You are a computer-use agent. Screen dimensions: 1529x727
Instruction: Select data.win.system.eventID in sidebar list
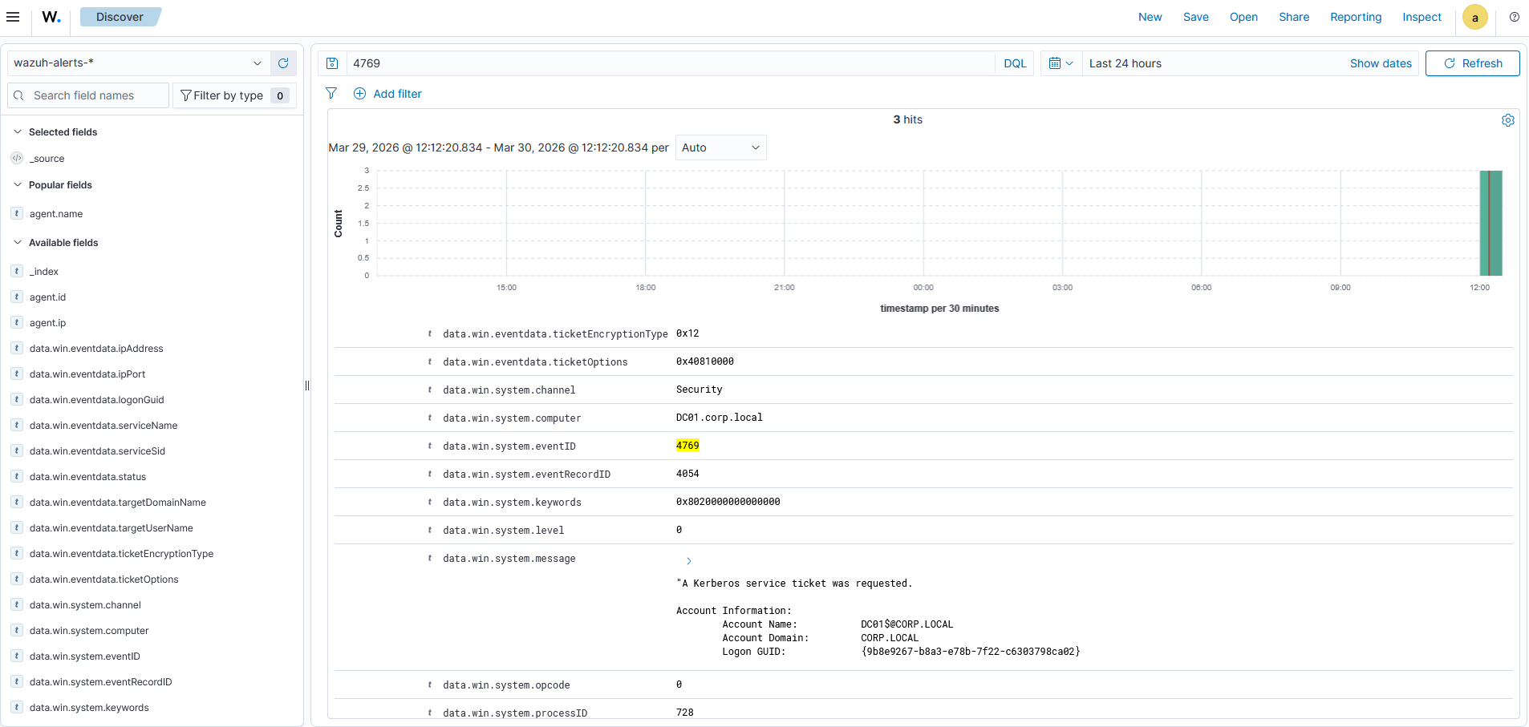[85, 656]
